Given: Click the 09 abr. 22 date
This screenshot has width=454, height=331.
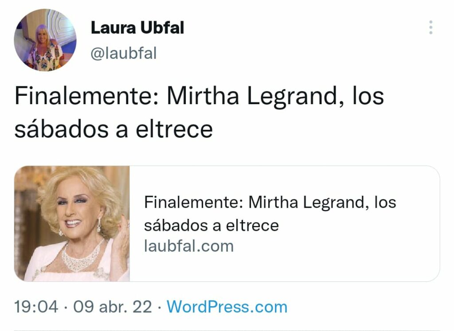Looking at the screenshot, I should click(x=112, y=307).
